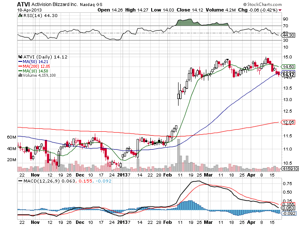This screenshot has height=226, width=299.
Task: Click the blue MA(50) legend line
Action: tap(20, 62)
